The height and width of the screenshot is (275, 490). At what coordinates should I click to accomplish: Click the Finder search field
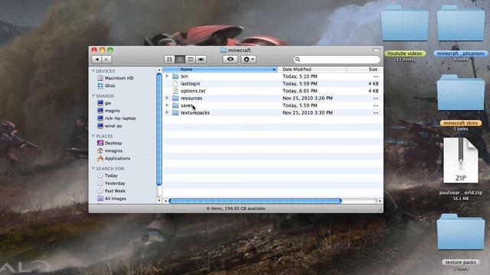click(337, 60)
